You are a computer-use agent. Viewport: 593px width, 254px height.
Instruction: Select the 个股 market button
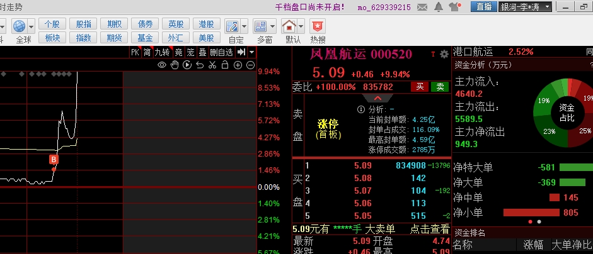pyautogui.click(x=52, y=24)
